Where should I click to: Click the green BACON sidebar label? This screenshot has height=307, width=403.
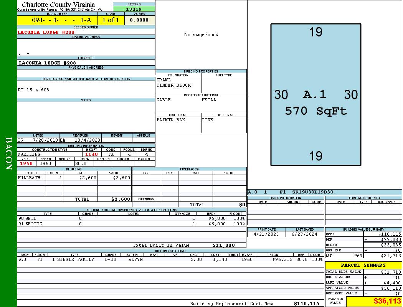click(x=8, y=153)
